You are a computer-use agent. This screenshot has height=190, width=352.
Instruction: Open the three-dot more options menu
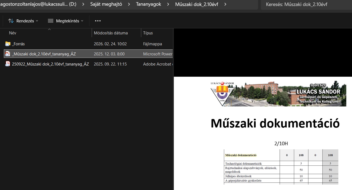tap(98, 21)
